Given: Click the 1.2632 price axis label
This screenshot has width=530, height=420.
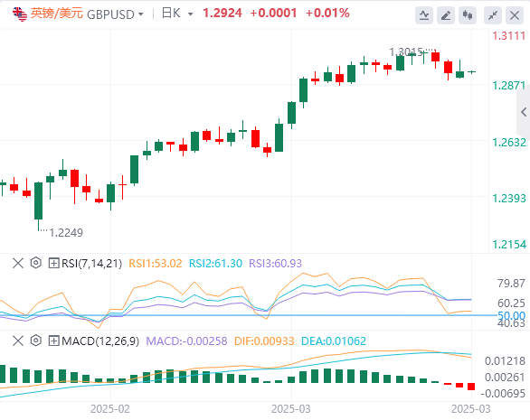Looking at the screenshot, I should coord(509,143).
